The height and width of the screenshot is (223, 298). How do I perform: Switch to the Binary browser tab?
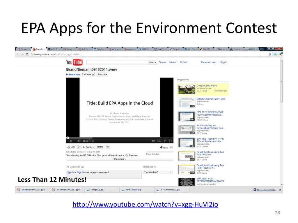69,49
